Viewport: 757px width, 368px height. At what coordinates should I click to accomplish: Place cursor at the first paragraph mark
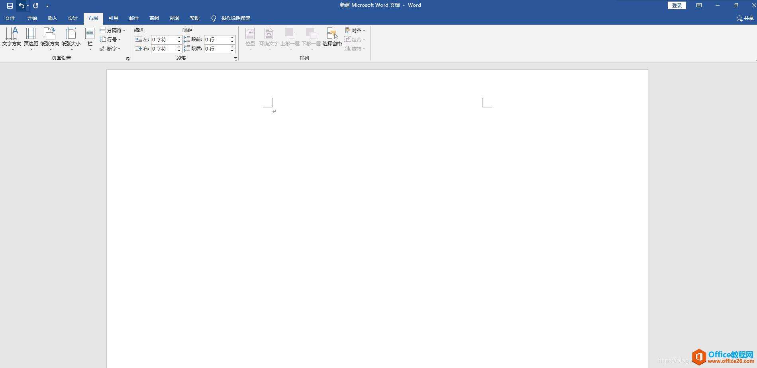click(x=274, y=111)
